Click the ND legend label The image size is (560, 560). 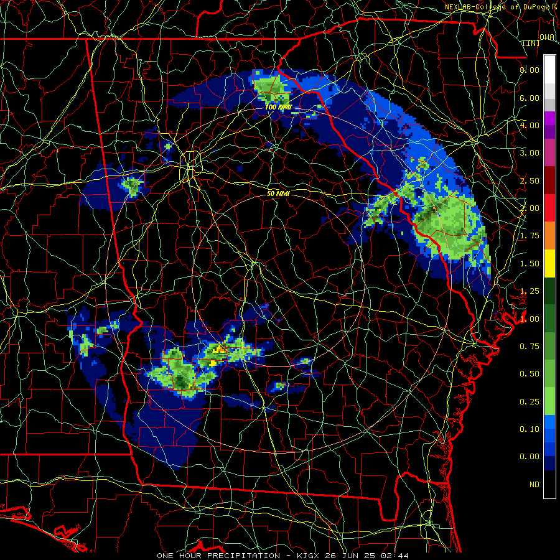tap(534, 485)
